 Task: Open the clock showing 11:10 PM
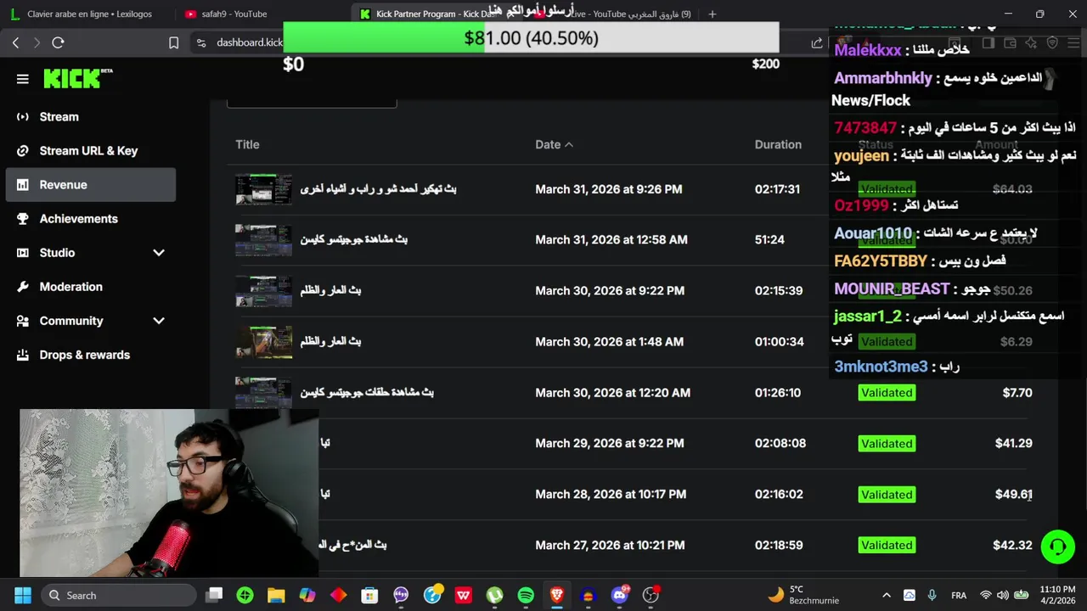[1057, 595]
